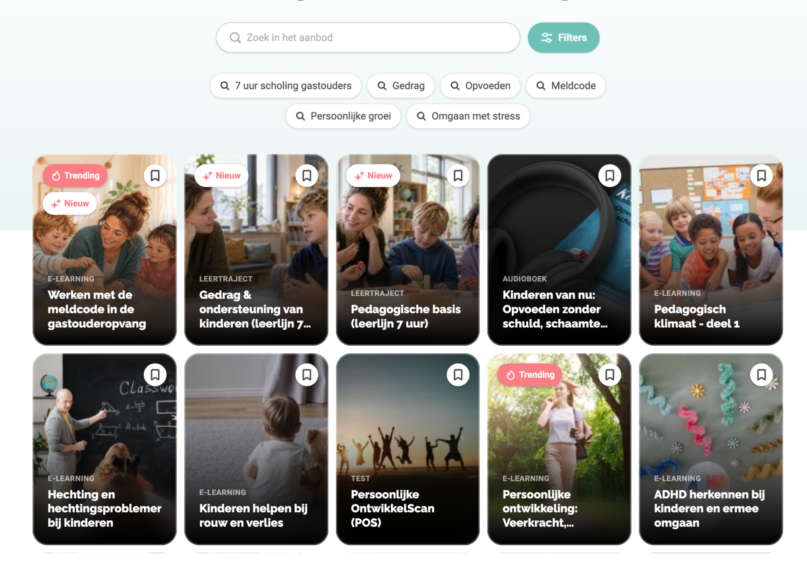This screenshot has height=564, width=807.
Task: Pick the 'Omgaan met stress' suggestion chip
Action: (468, 116)
